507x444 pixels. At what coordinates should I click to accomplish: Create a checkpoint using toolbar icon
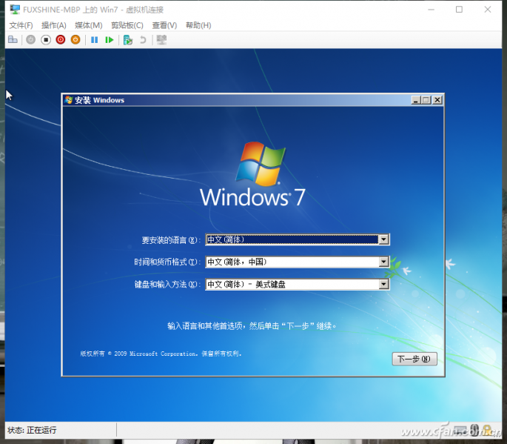(x=128, y=40)
